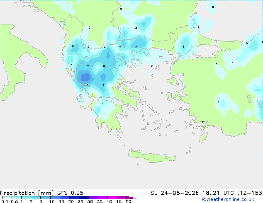Click the "18..21 UTC" time text
The width and height of the screenshot is (263, 203).
[x=218, y=193]
